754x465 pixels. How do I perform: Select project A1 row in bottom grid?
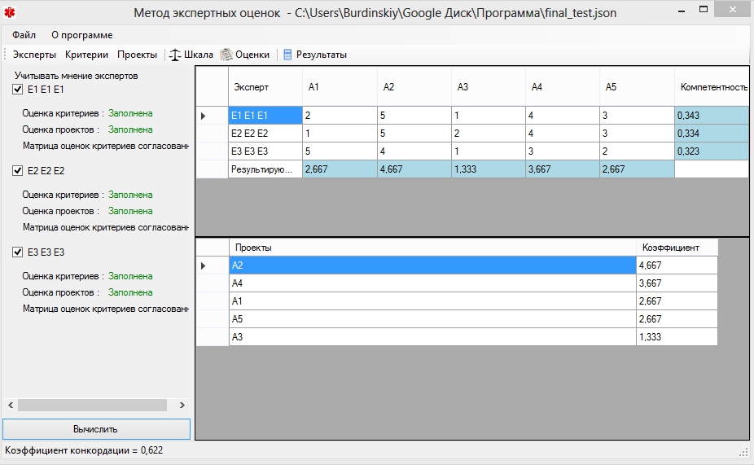[x=432, y=301]
